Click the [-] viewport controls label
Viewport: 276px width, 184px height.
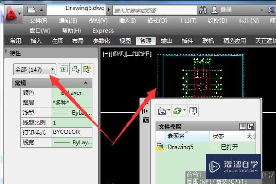pos(107,53)
